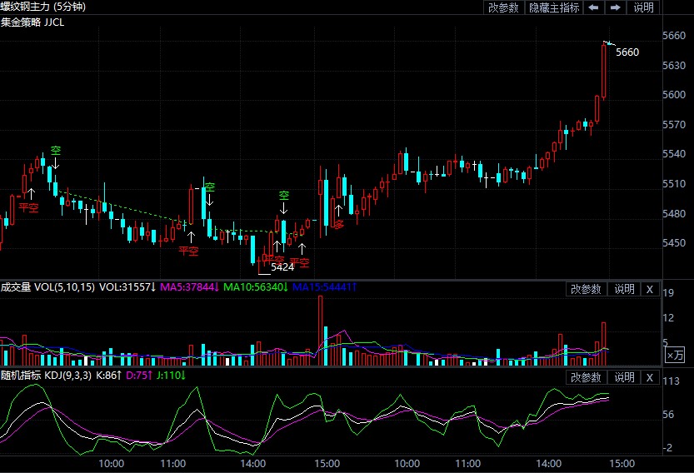Viewport: 694px width, 473px height.
Task: Click the ×万 volume unit icon
Action: pos(675,356)
